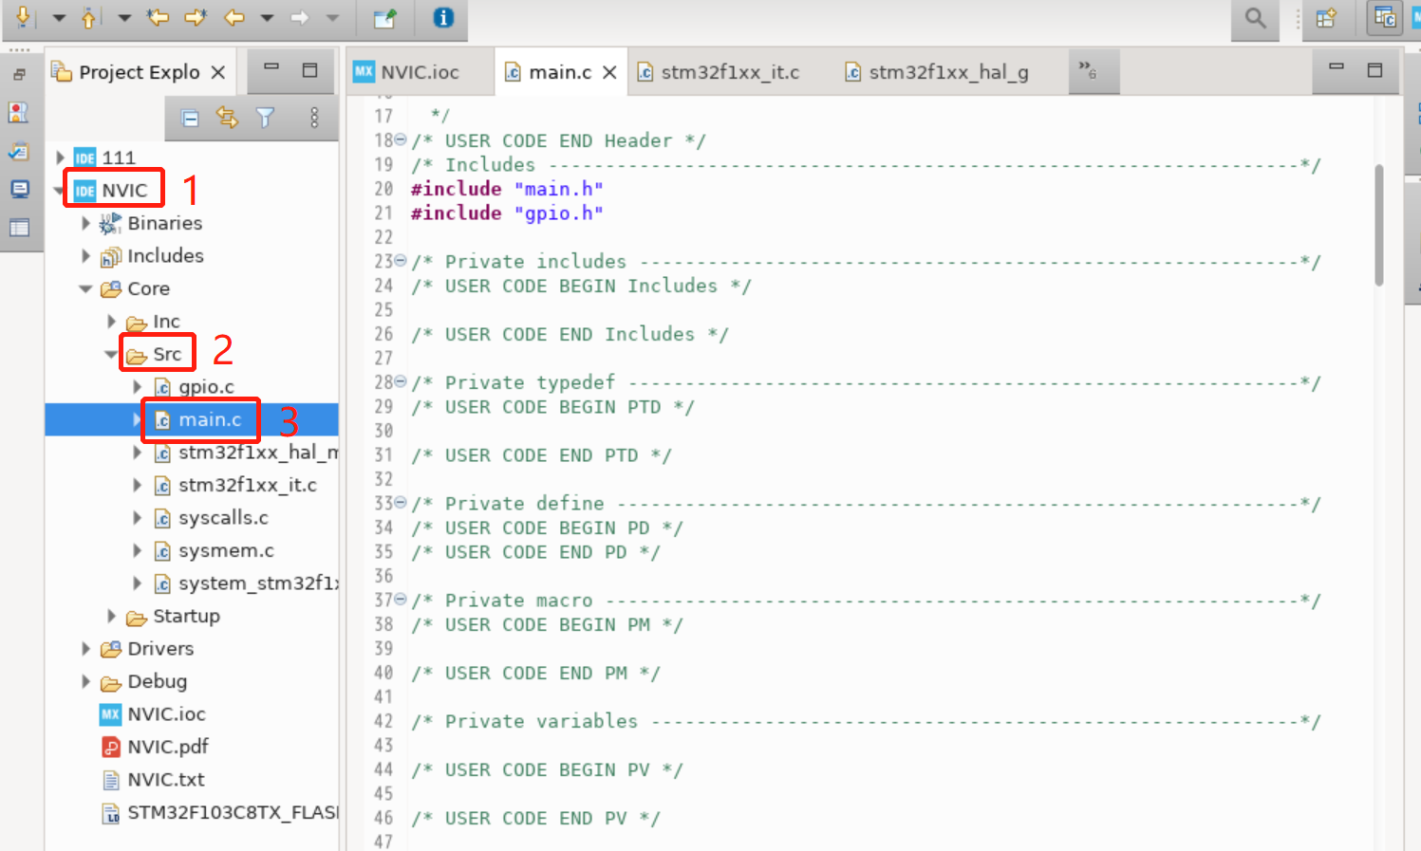Collapse the Src folder

(111, 354)
